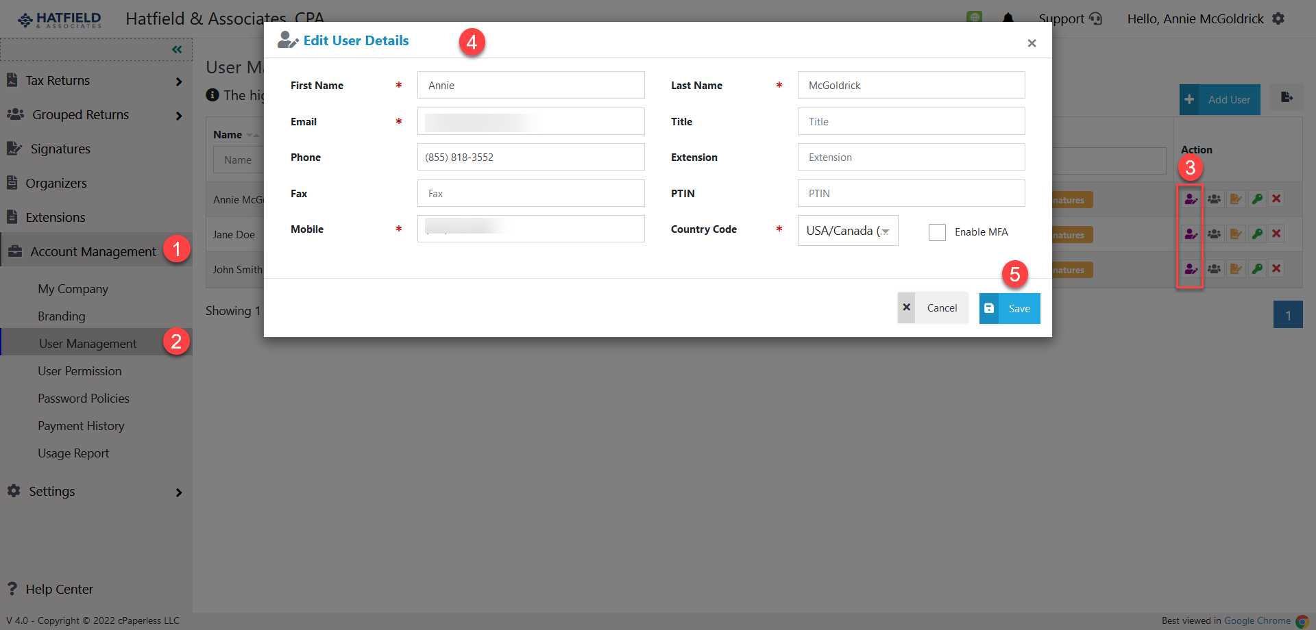Click the Fax input field
Image resolution: width=1316 pixels, height=630 pixels.
(x=531, y=193)
